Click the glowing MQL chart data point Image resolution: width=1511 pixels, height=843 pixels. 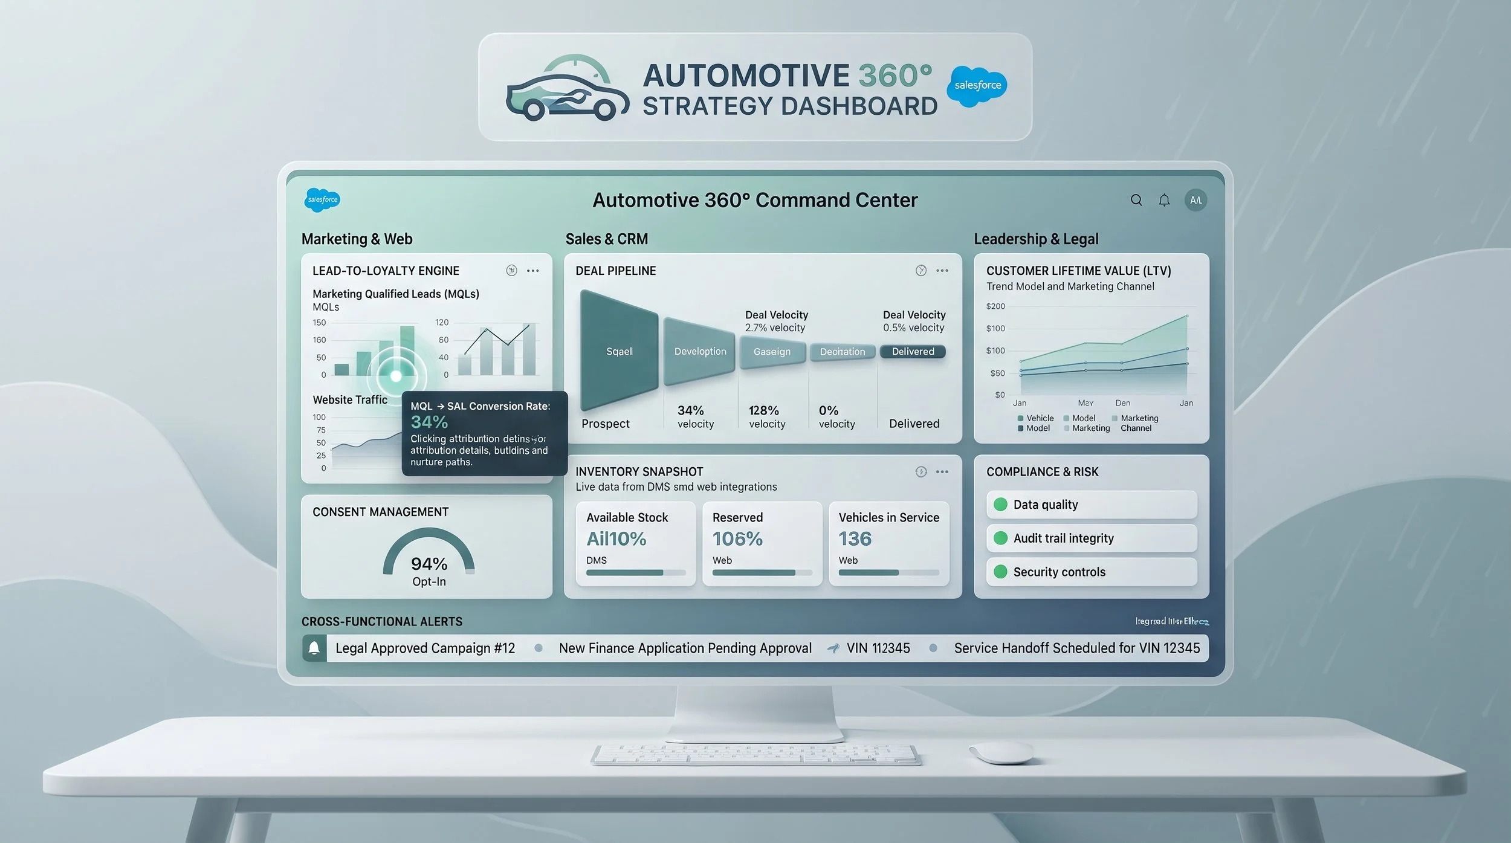point(396,376)
